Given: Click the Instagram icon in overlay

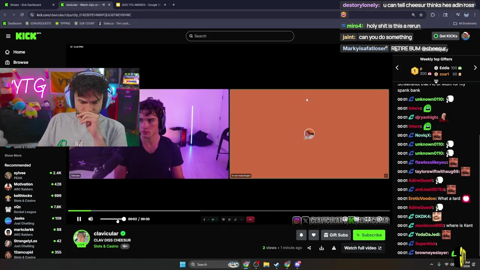Looking at the screenshot, I should click(x=297, y=220).
